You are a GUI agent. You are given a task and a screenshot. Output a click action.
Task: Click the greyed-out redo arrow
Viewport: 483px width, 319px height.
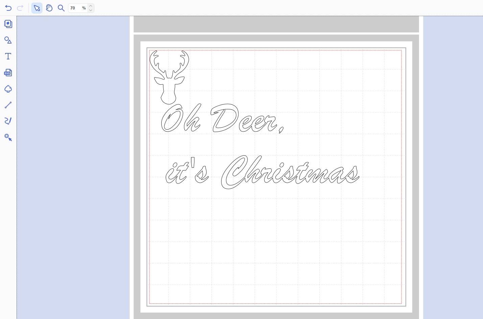(x=20, y=8)
